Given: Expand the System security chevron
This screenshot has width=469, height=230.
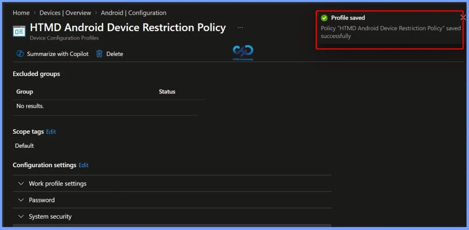Looking at the screenshot, I should tap(21, 216).
